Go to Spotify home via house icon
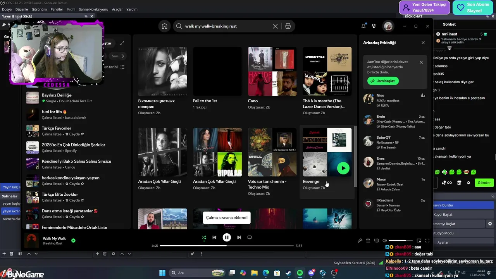The image size is (496, 279). pyautogui.click(x=165, y=26)
